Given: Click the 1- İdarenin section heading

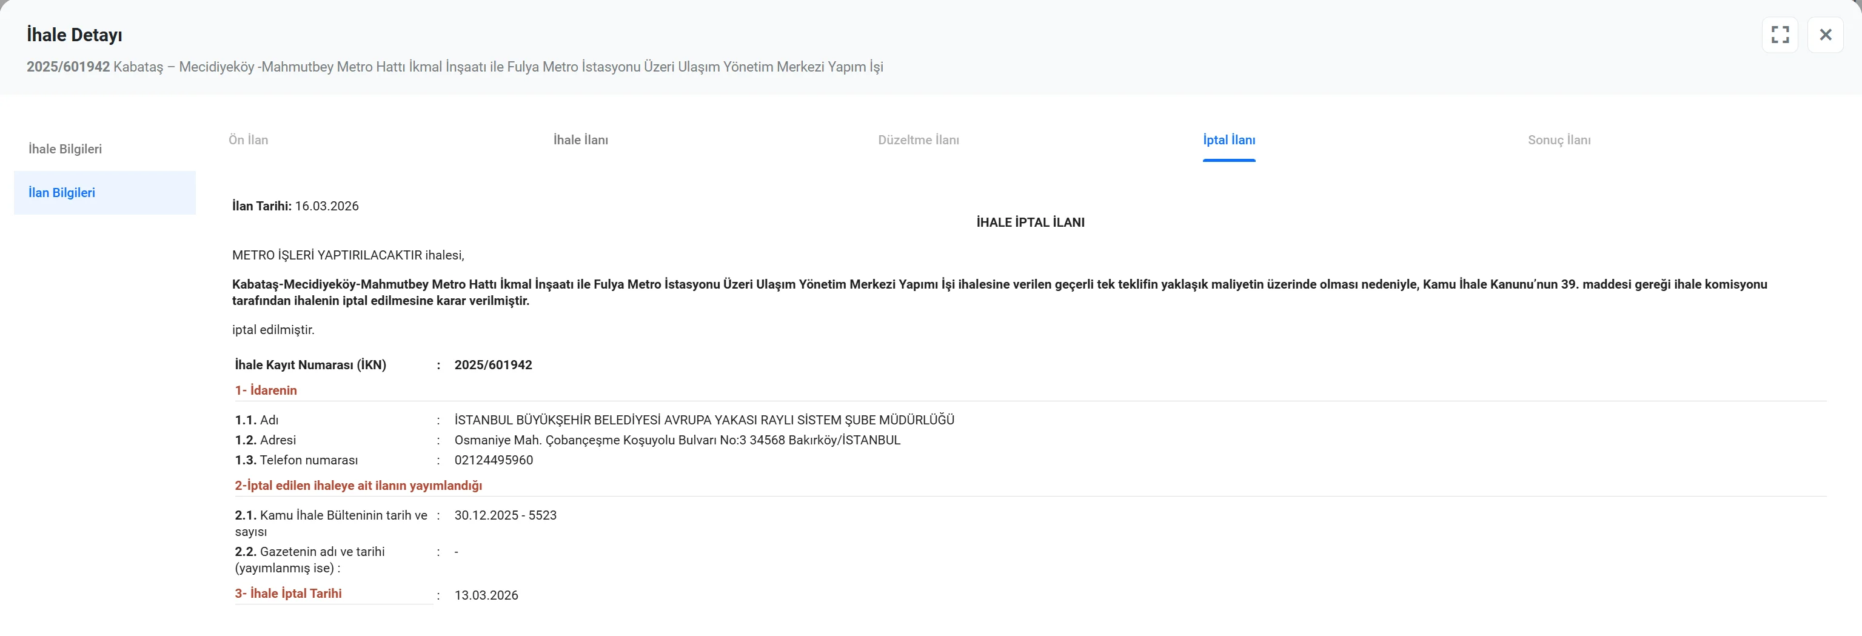Looking at the screenshot, I should 266,390.
